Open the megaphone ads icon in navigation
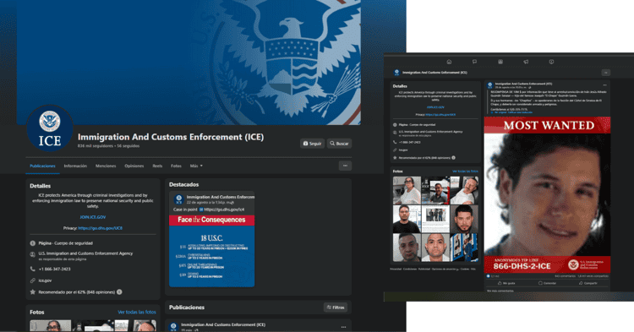 pos(526,62)
